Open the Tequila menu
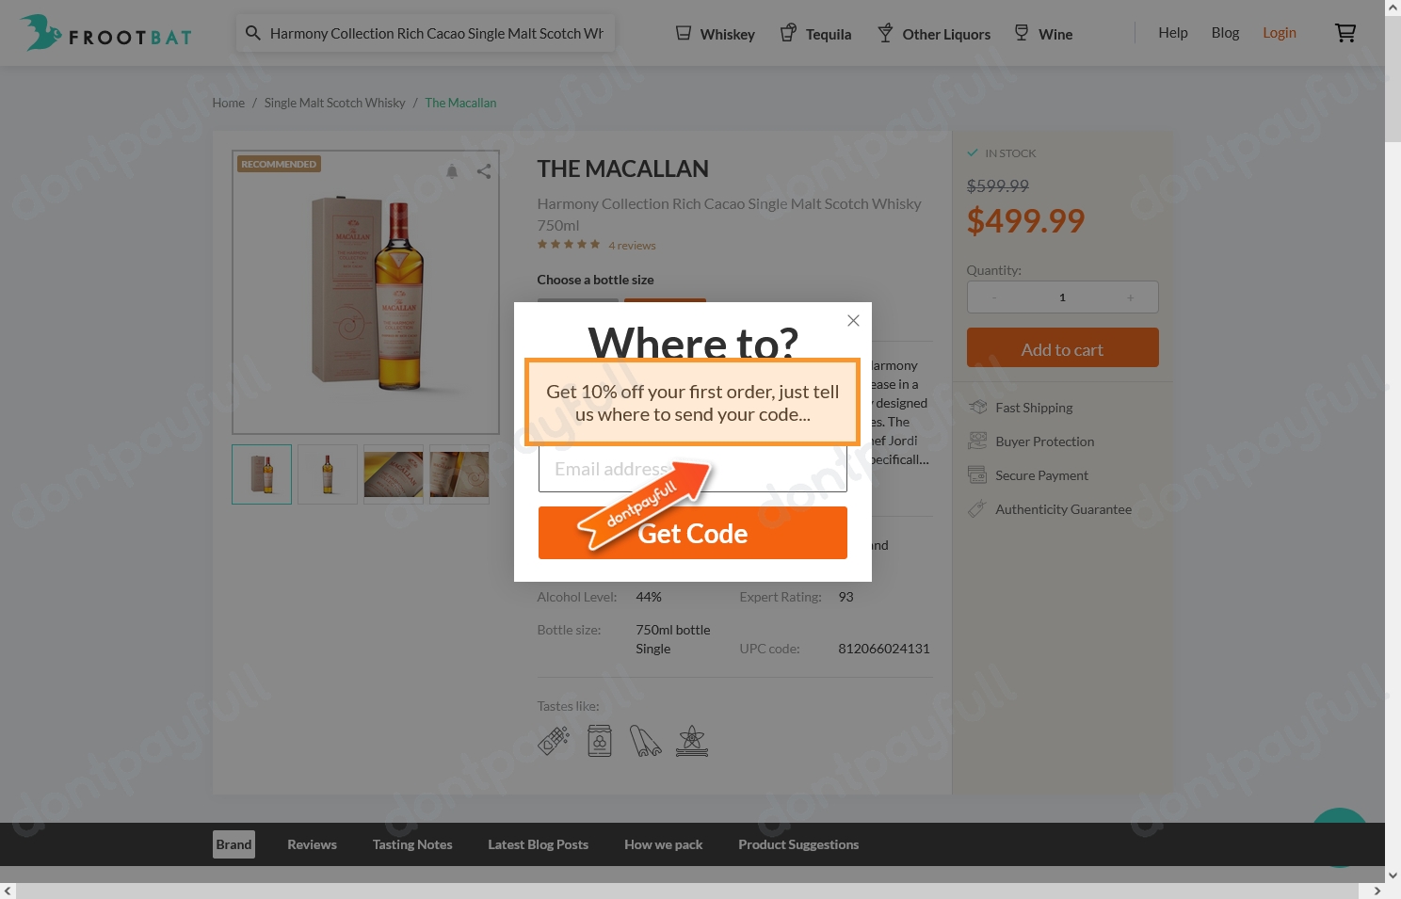Image resolution: width=1401 pixels, height=899 pixels. click(x=816, y=34)
